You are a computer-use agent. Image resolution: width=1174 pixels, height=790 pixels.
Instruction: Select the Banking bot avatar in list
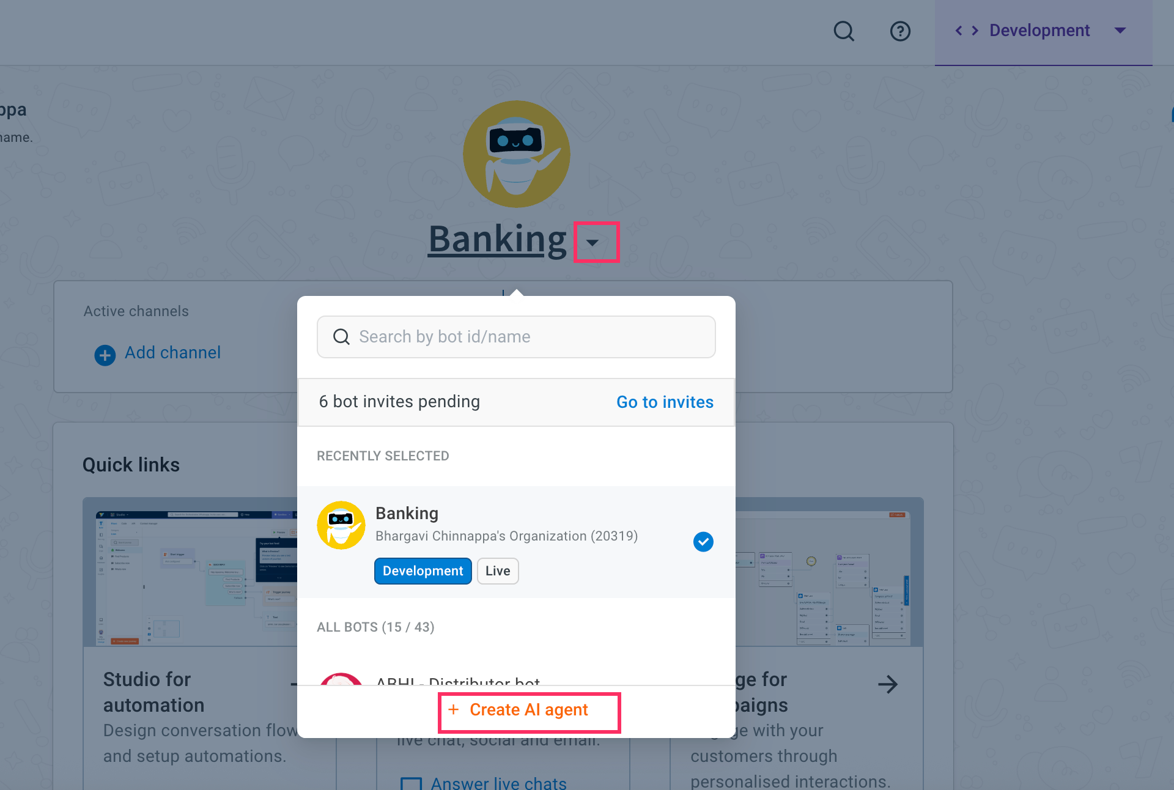(x=341, y=525)
